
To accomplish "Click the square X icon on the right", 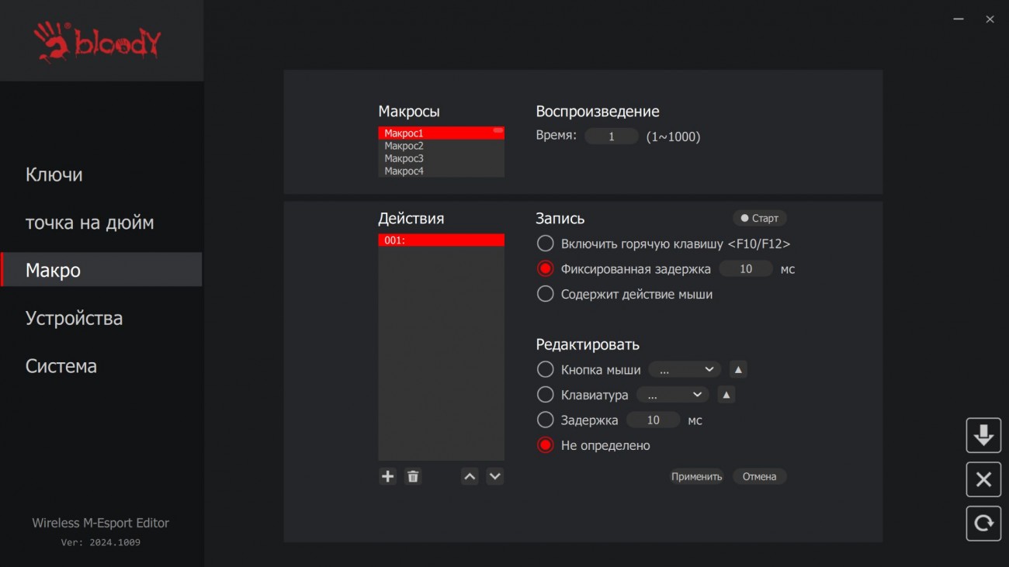I will click(x=983, y=479).
